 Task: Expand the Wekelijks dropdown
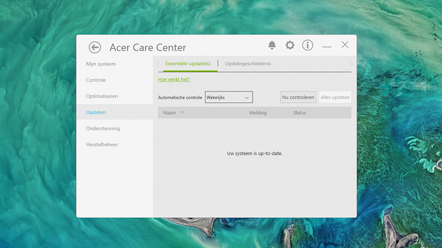[229, 98]
